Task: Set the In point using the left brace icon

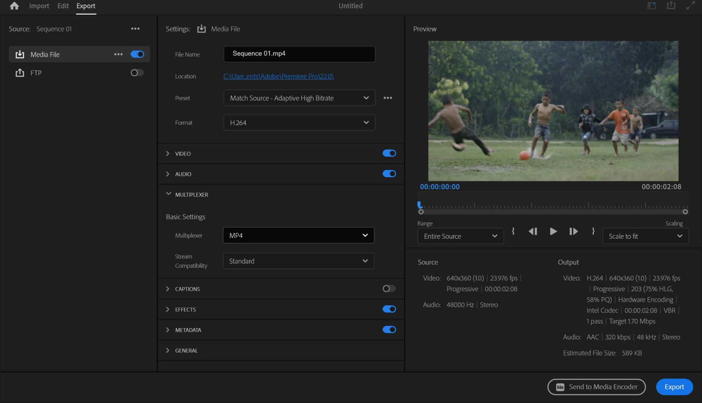Action: coord(513,231)
